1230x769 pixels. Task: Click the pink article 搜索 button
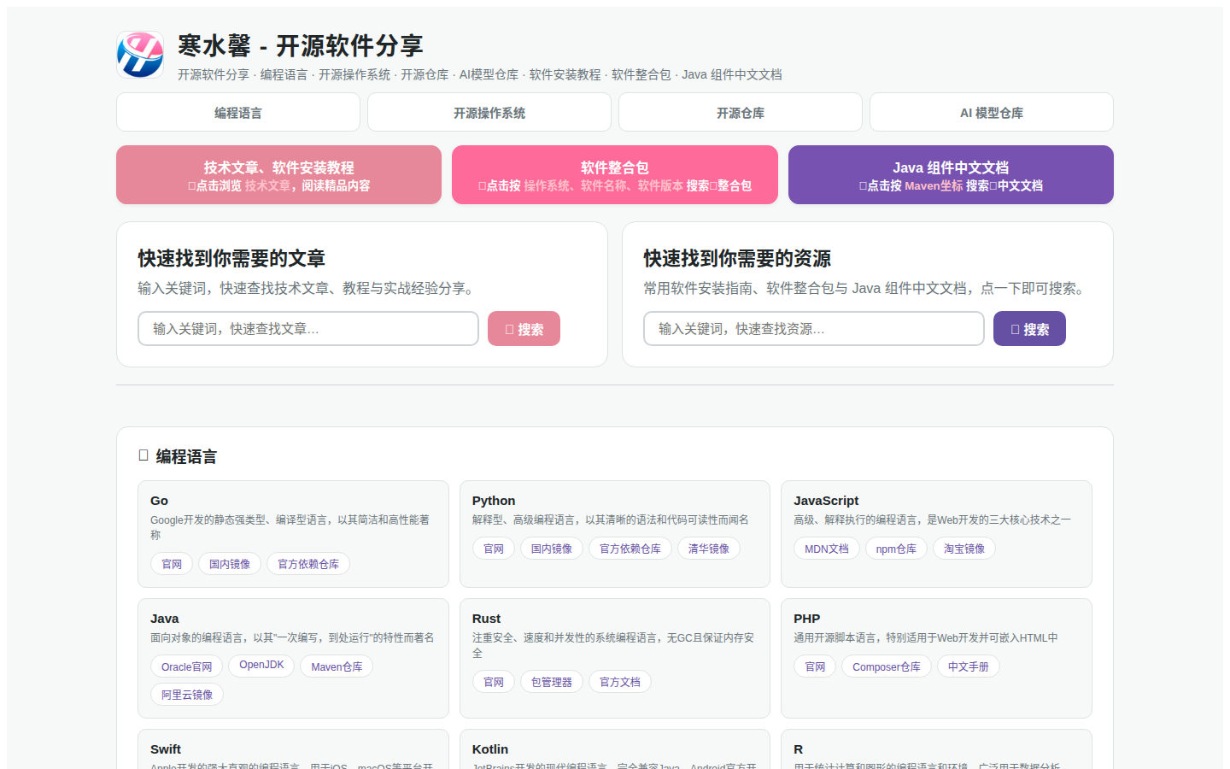pos(524,329)
